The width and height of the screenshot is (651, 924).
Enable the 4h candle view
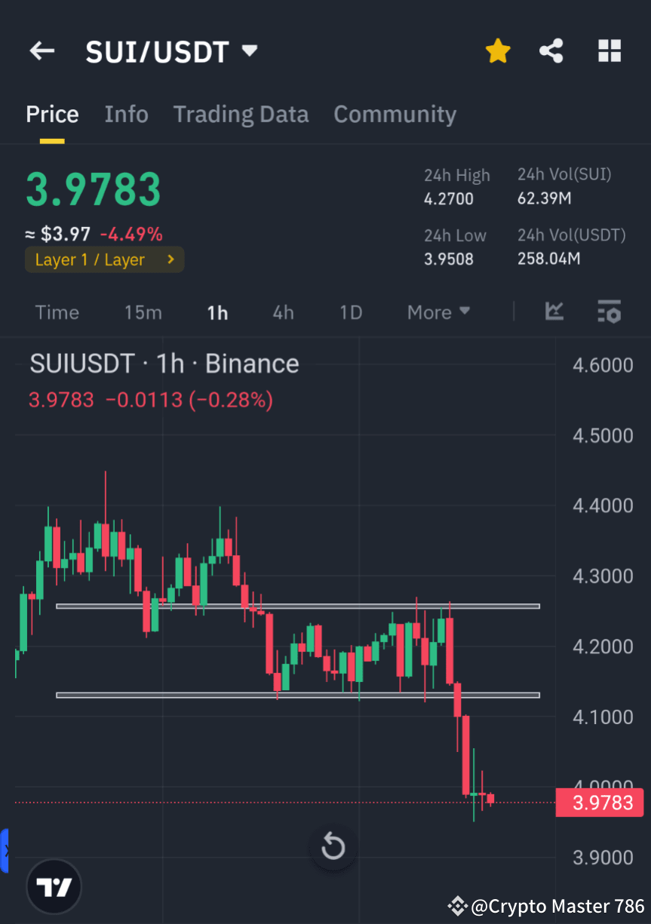283,312
